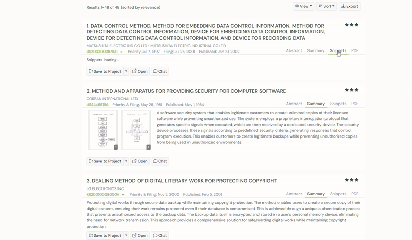Open patent number US20020038794A1 link

click(x=102, y=52)
